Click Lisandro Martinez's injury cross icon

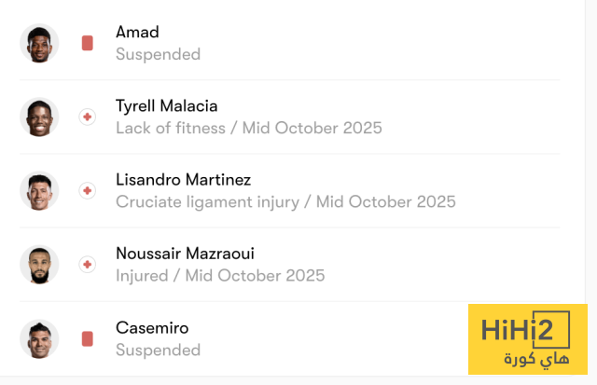pos(87,190)
